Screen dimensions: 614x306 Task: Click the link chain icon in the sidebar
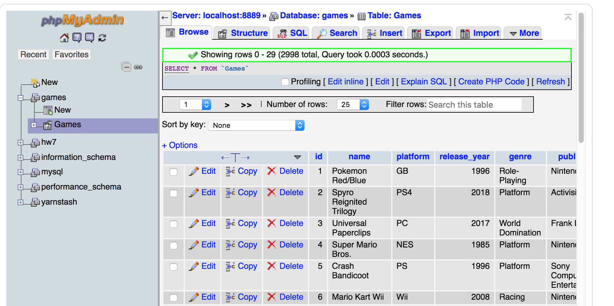(x=138, y=67)
